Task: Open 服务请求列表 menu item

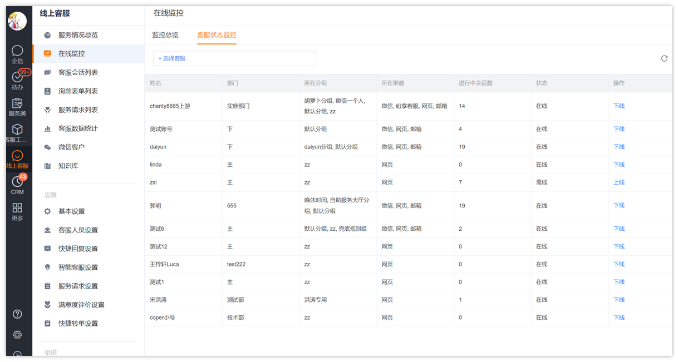Action: tap(88, 110)
